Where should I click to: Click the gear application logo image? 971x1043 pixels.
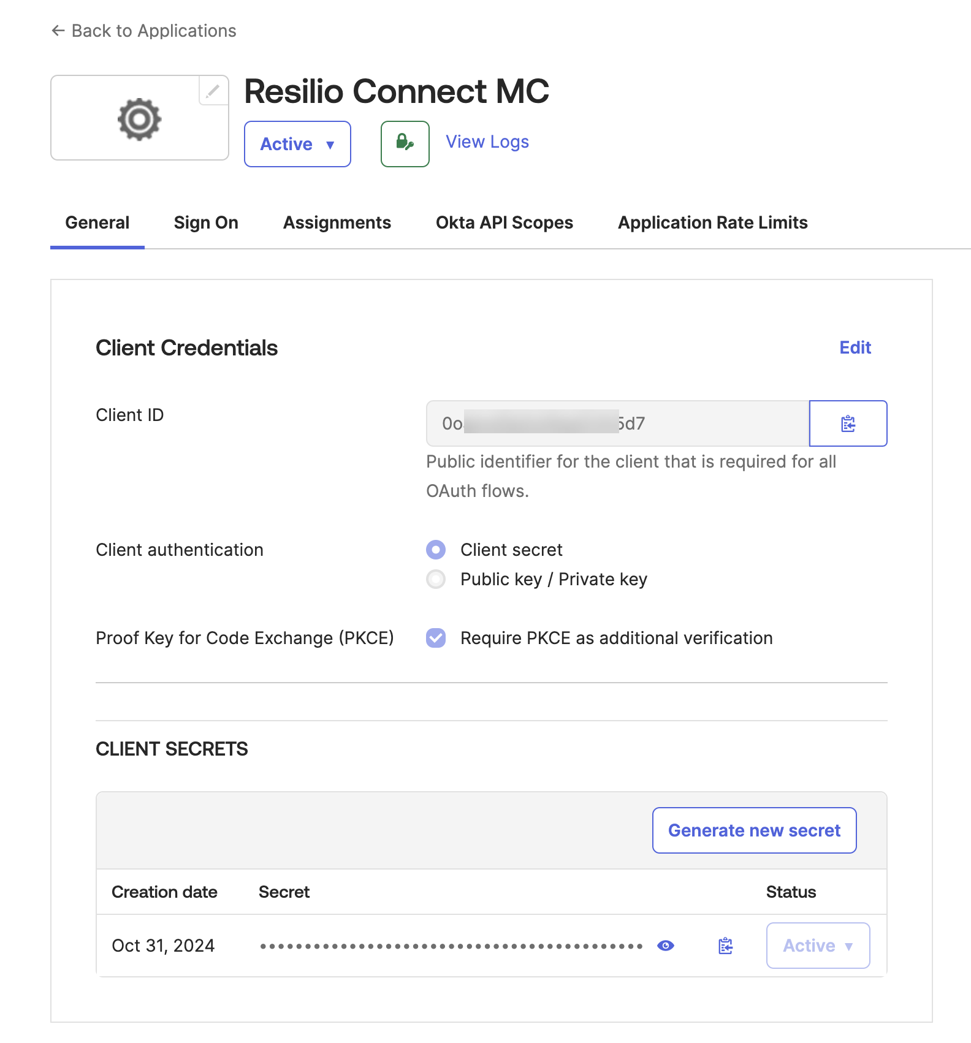139,119
